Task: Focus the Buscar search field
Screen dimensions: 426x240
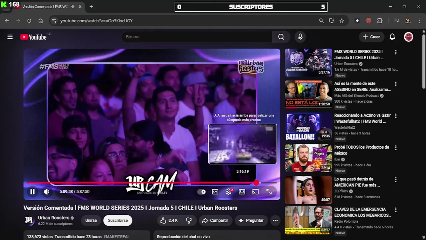Action: click(196, 37)
